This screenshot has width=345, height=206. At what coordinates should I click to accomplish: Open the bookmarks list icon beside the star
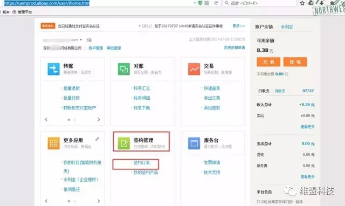(310, 3)
